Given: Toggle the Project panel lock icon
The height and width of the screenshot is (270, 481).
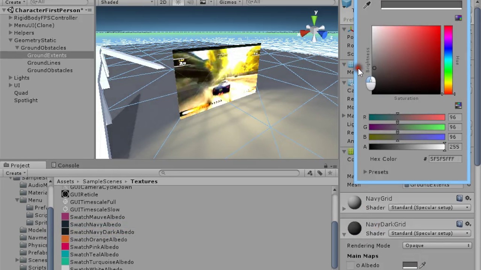Looking at the screenshot, I should [325, 165].
